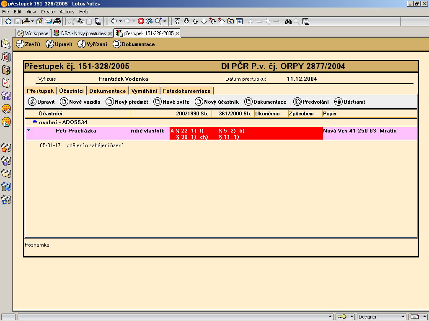The height and width of the screenshot is (321, 429).
Task: Select the osobní - ADO5534 vehicle row
Action: [221, 122]
